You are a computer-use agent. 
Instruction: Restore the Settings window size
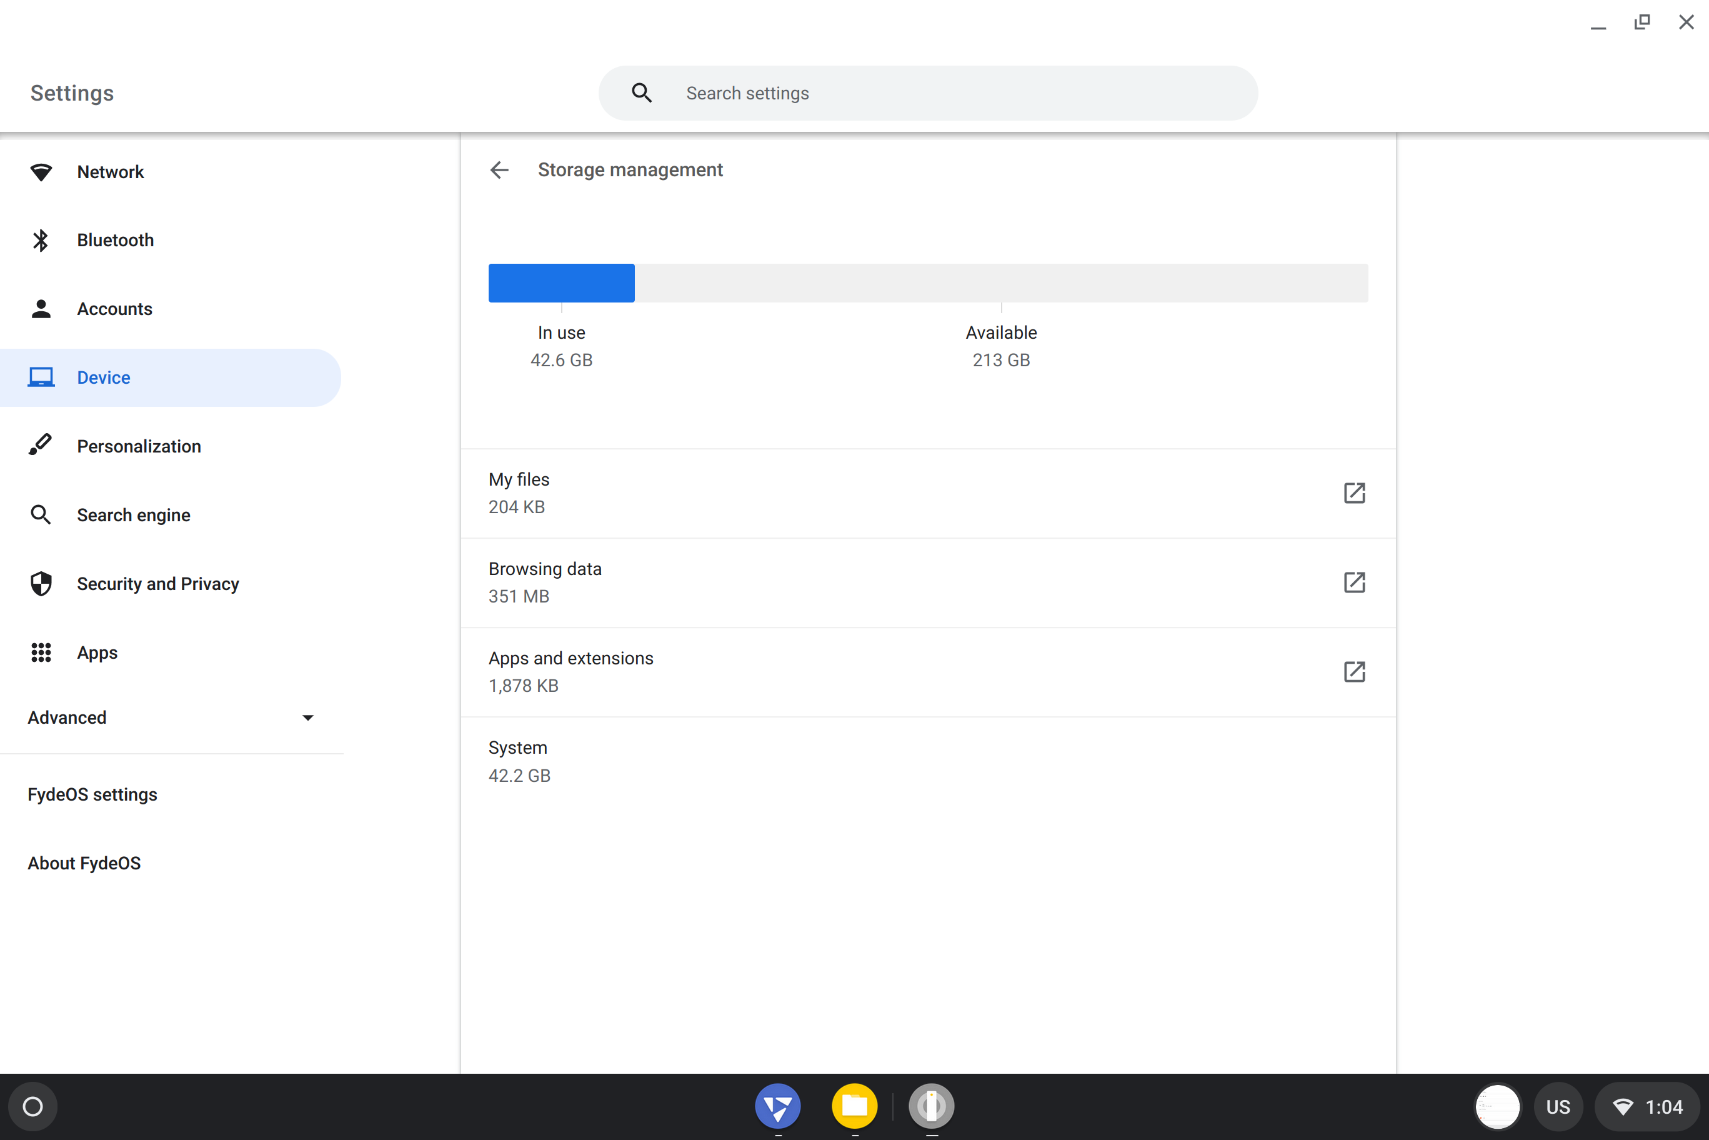pyautogui.click(x=1642, y=22)
